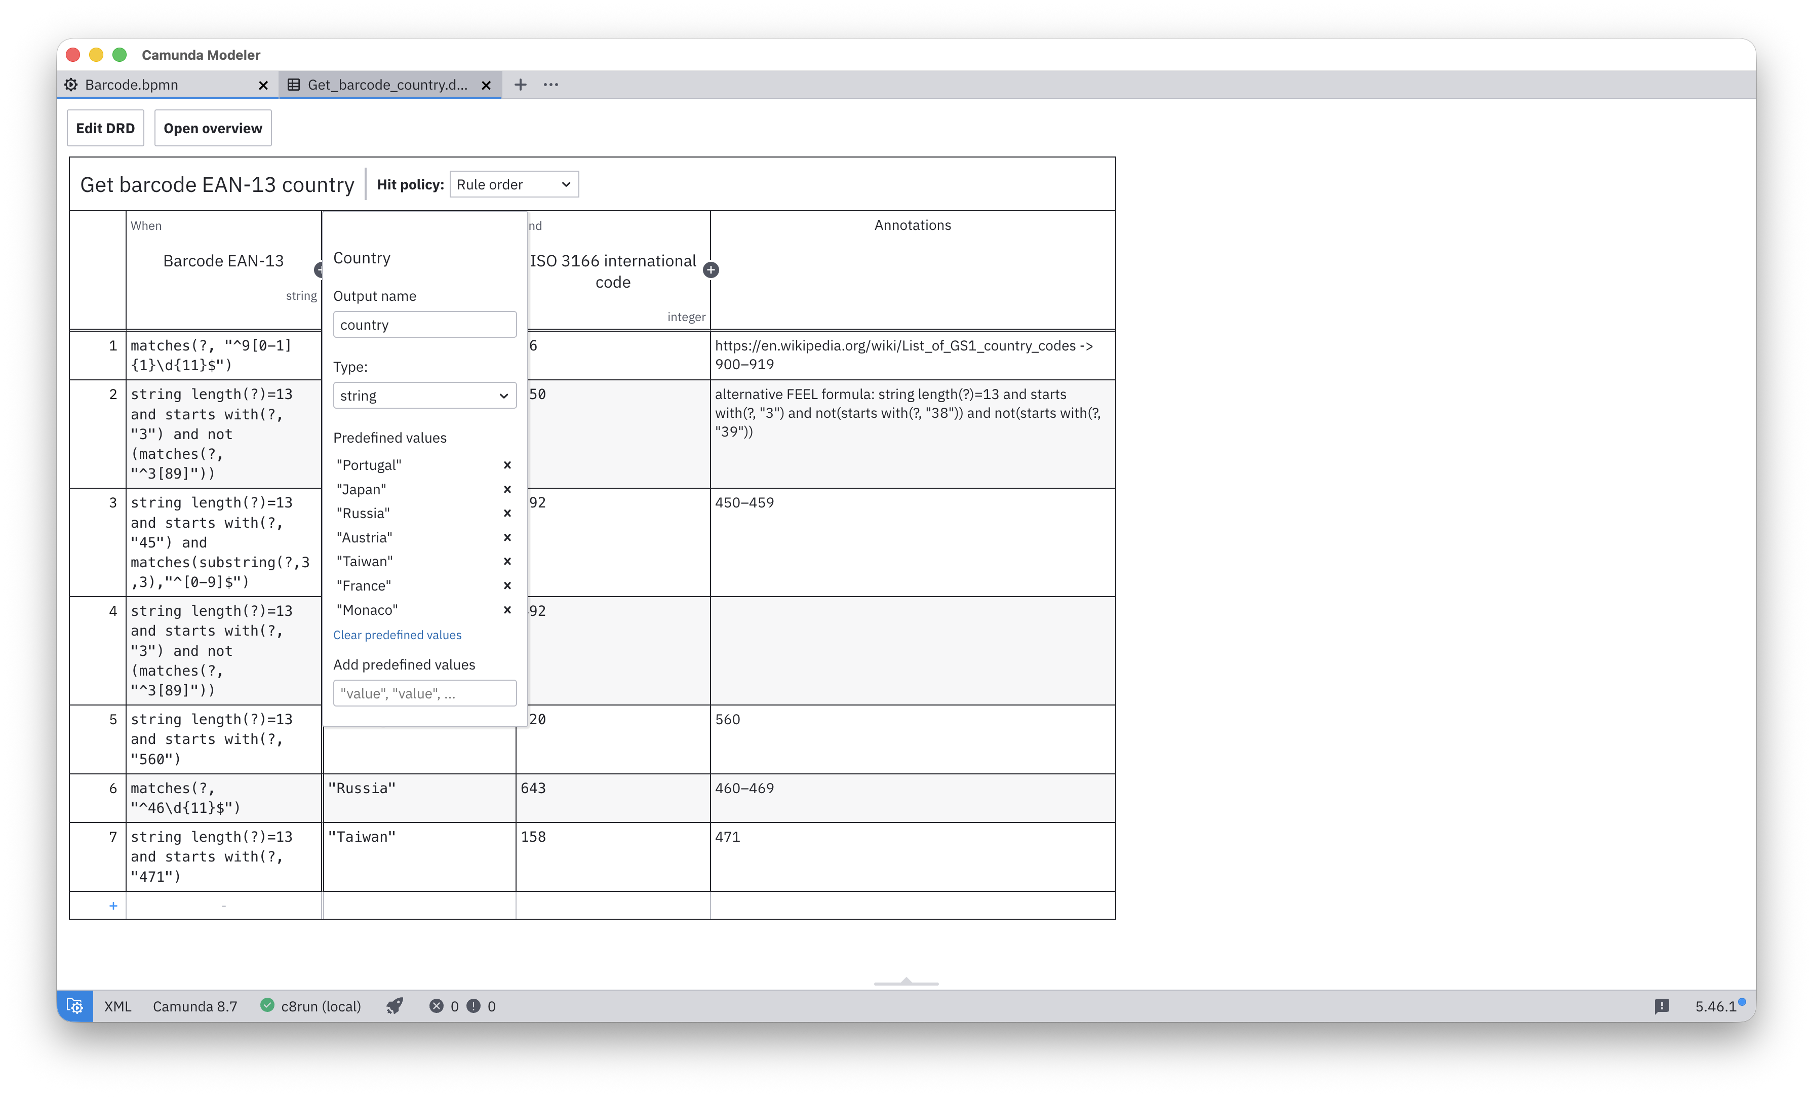Remove the "Monaco" predefined value
The height and width of the screenshot is (1097, 1813).
point(507,610)
